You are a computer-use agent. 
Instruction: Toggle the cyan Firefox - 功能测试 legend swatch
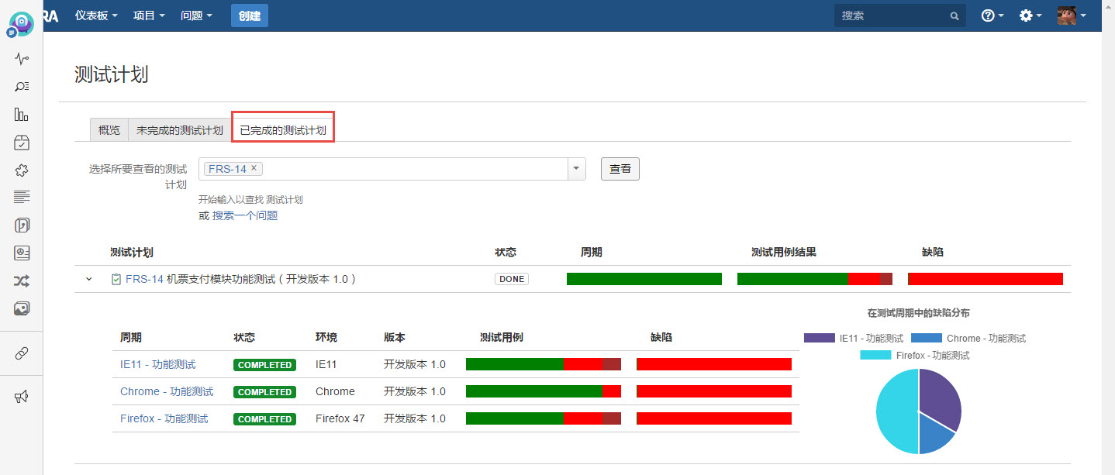(x=876, y=355)
